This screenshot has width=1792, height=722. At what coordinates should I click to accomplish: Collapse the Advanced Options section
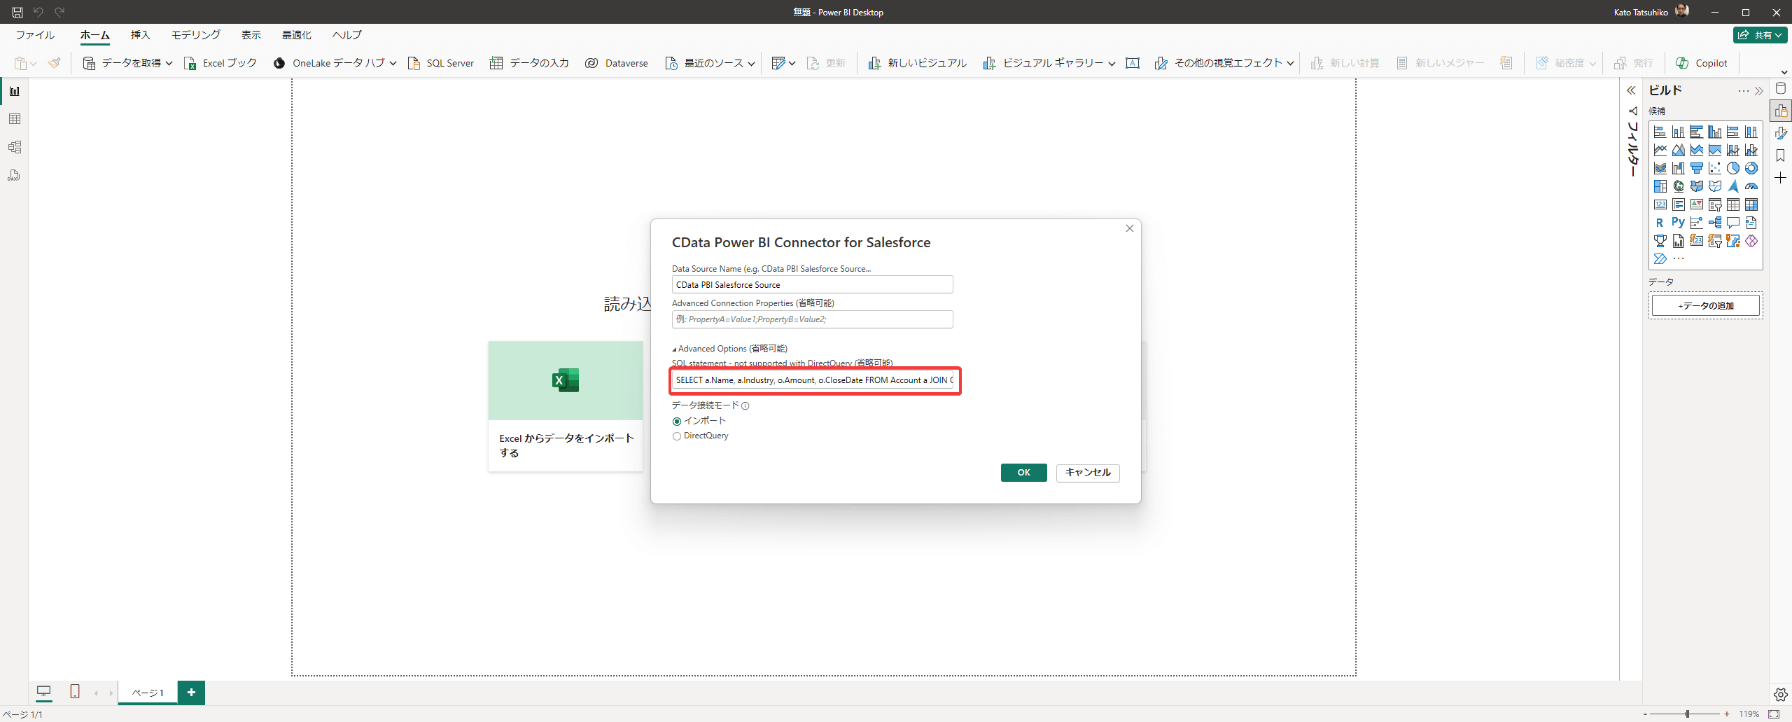(x=674, y=349)
